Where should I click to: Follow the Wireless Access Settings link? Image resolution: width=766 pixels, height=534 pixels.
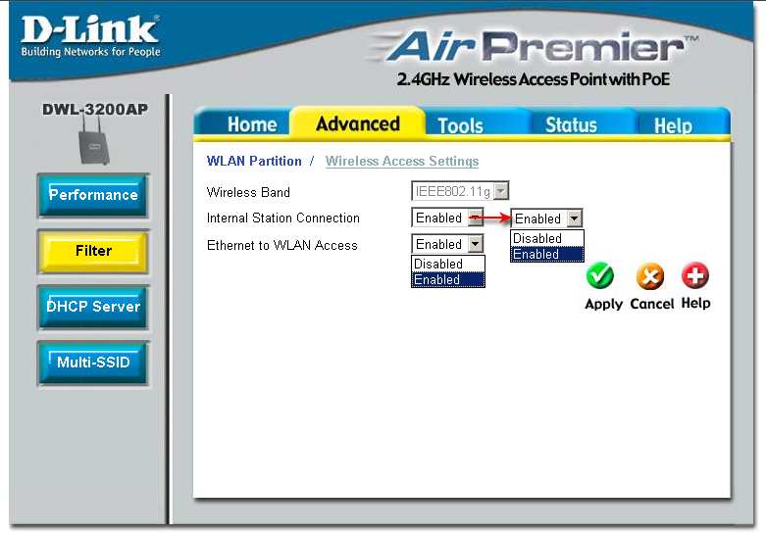pyautogui.click(x=402, y=161)
